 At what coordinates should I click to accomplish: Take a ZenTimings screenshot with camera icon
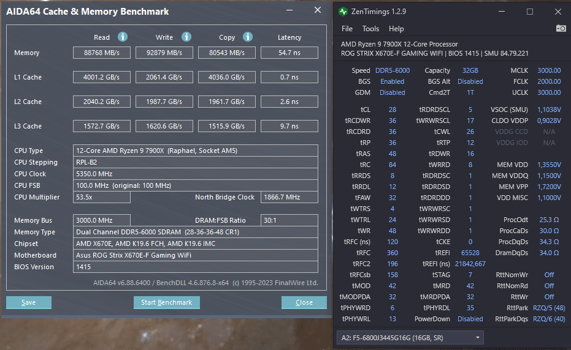pos(561,28)
